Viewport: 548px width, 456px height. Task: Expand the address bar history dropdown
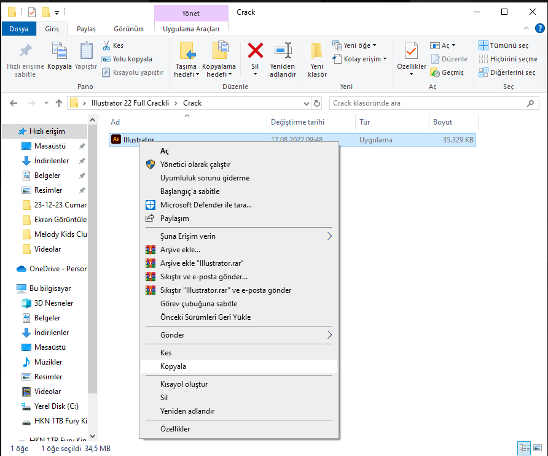(307, 103)
